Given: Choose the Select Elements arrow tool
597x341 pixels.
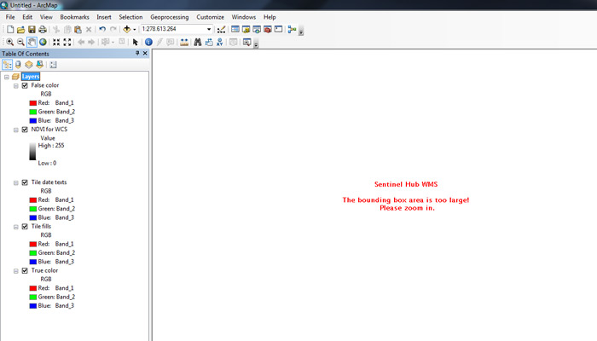Looking at the screenshot, I should point(135,42).
